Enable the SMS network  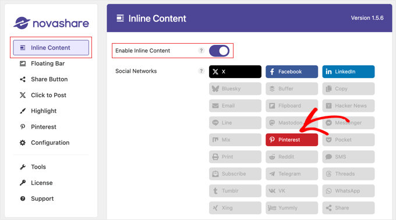point(348,157)
